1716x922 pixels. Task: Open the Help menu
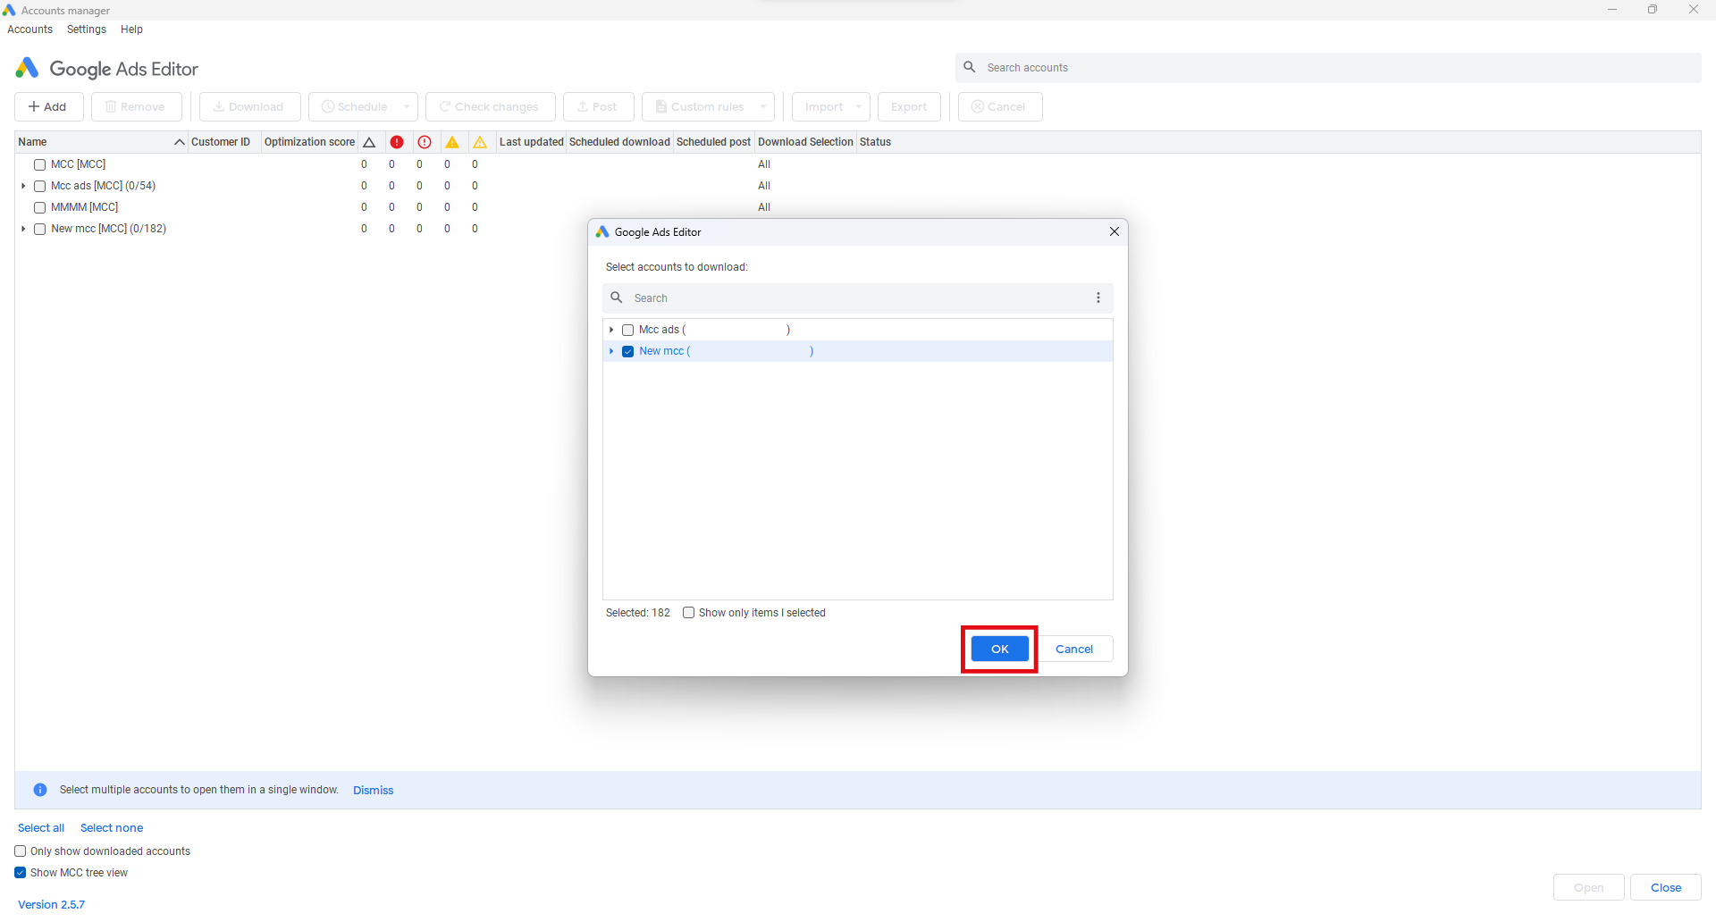[131, 29]
